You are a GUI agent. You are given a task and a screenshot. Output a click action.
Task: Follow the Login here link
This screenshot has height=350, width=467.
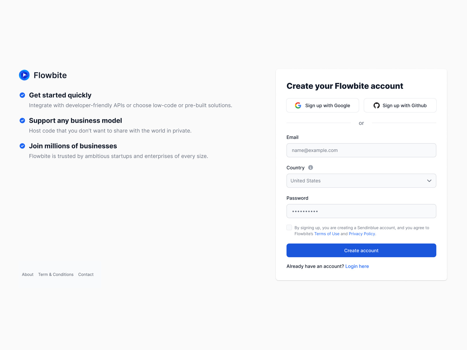point(357,266)
